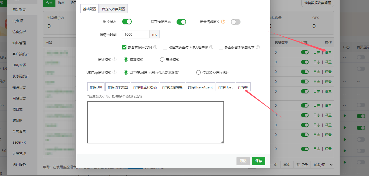The height and width of the screenshot is (176, 369).
Task: Open the 排除响应状态码 tab
Action: coord(145,87)
